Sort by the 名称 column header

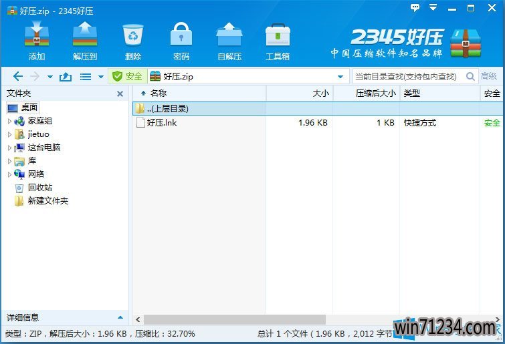tap(199, 94)
